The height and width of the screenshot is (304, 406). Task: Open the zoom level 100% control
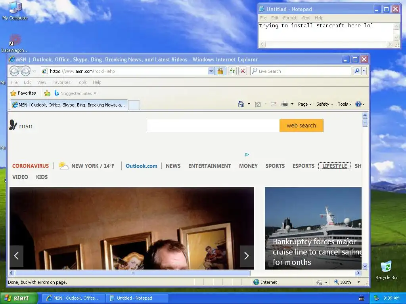(347, 282)
